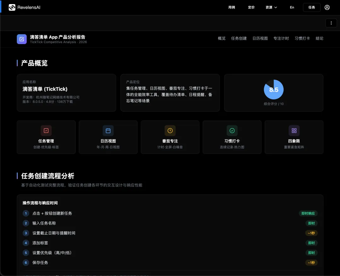Click the 应用名称 card label
This screenshot has width=340, height=276.
tap(29, 82)
